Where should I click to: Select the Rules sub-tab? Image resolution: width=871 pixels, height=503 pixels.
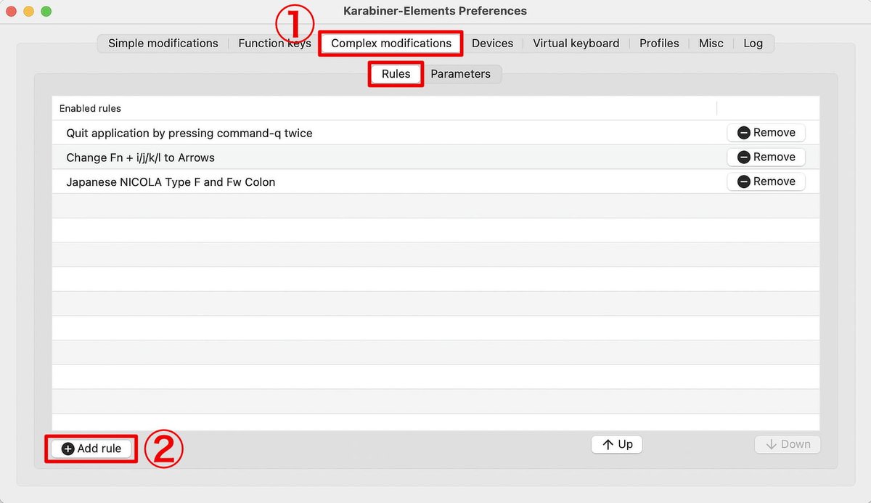click(395, 73)
